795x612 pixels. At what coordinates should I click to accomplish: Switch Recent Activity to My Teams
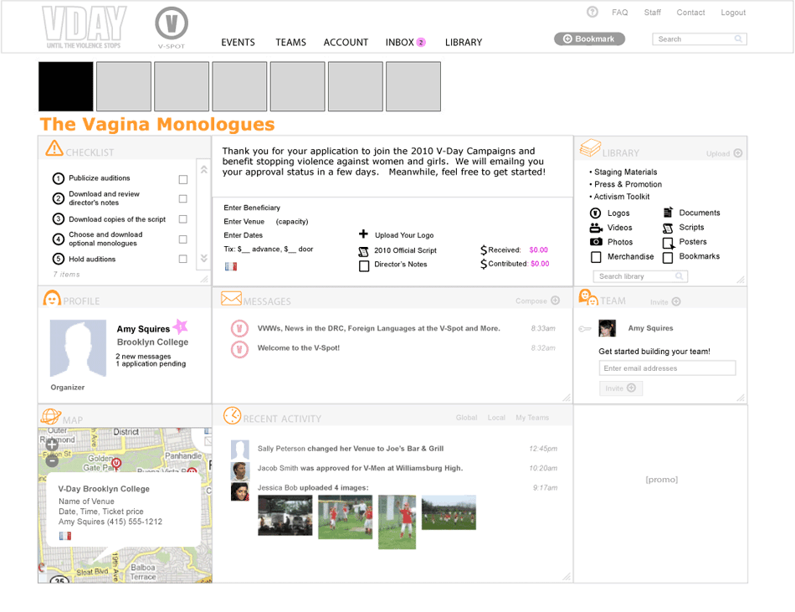(x=532, y=418)
